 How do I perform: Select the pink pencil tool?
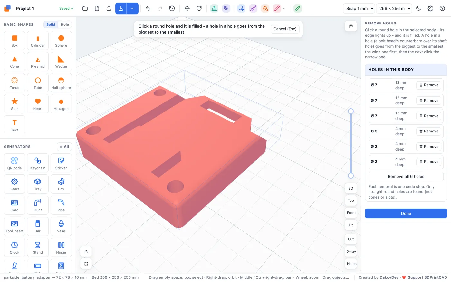(277, 8)
